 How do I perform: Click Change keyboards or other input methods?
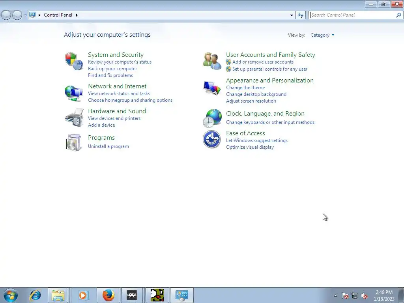coord(270,122)
